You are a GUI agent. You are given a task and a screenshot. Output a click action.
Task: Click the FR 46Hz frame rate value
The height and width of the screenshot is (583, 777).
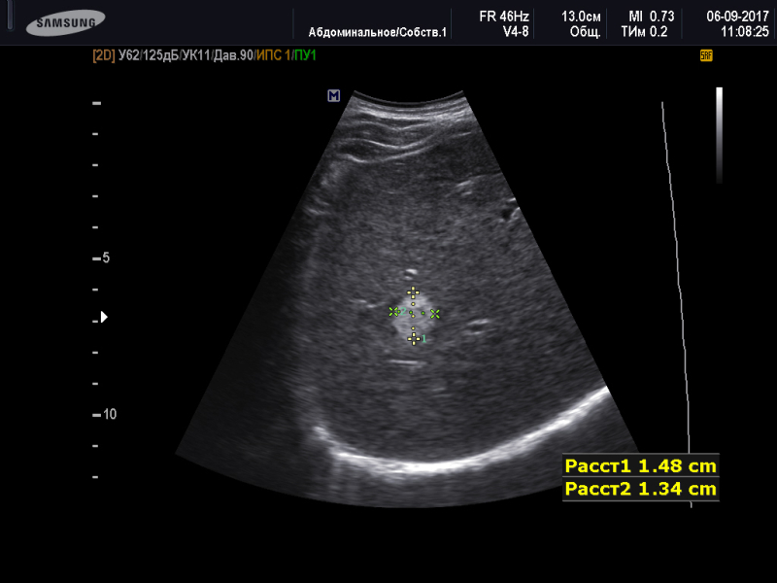(504, 17)
